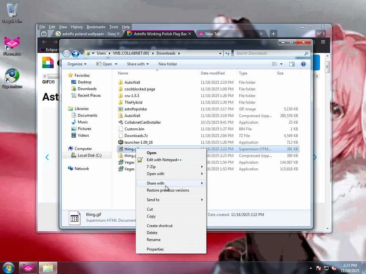Select Network in the navigation pane

click(x=82, y=169)
